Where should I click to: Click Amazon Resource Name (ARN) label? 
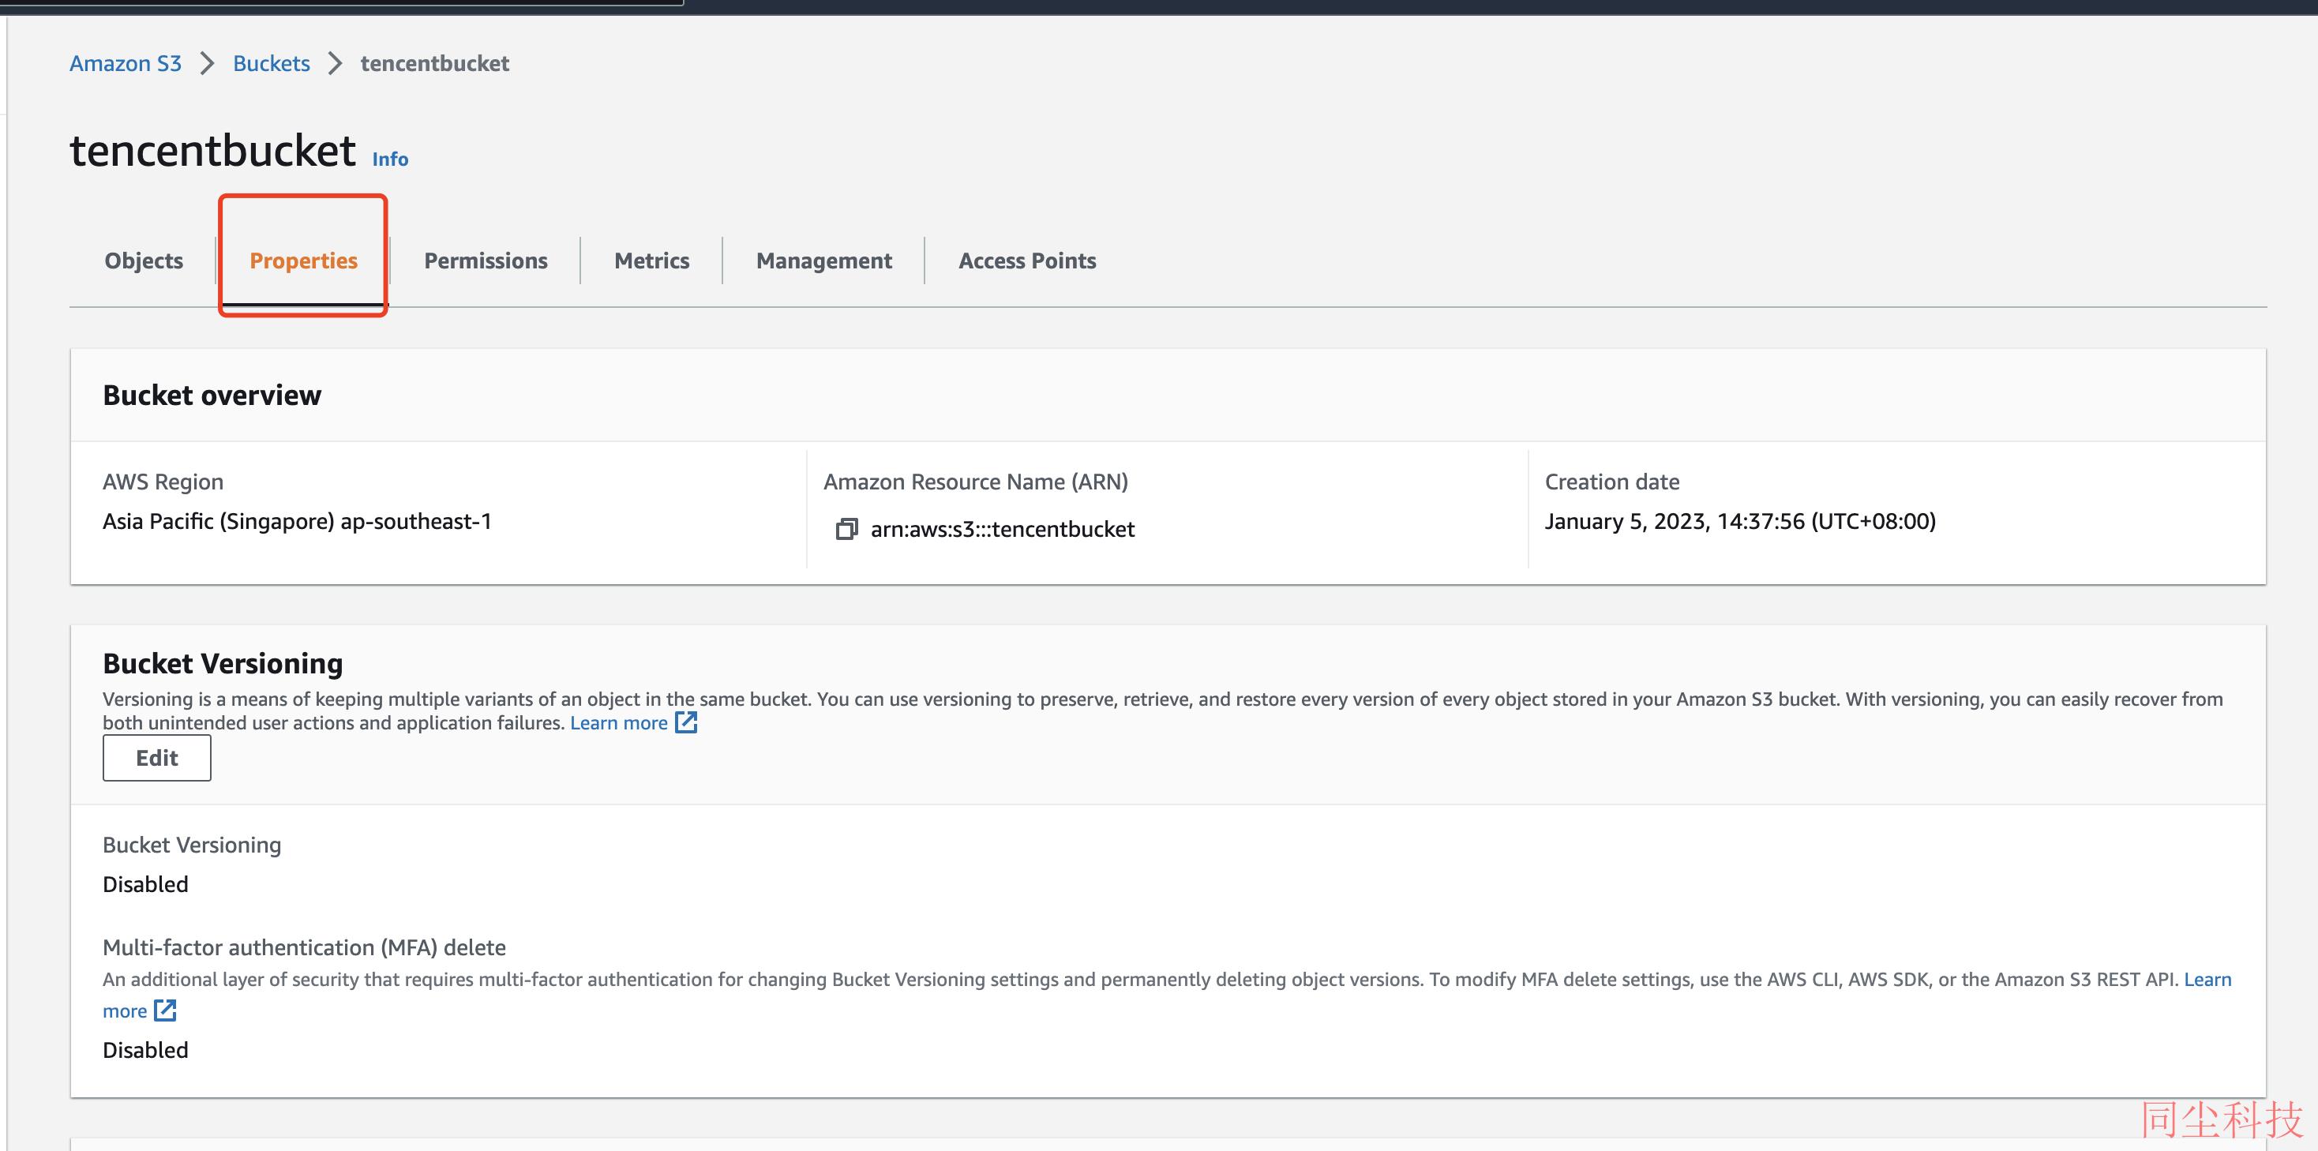(975, 482)
